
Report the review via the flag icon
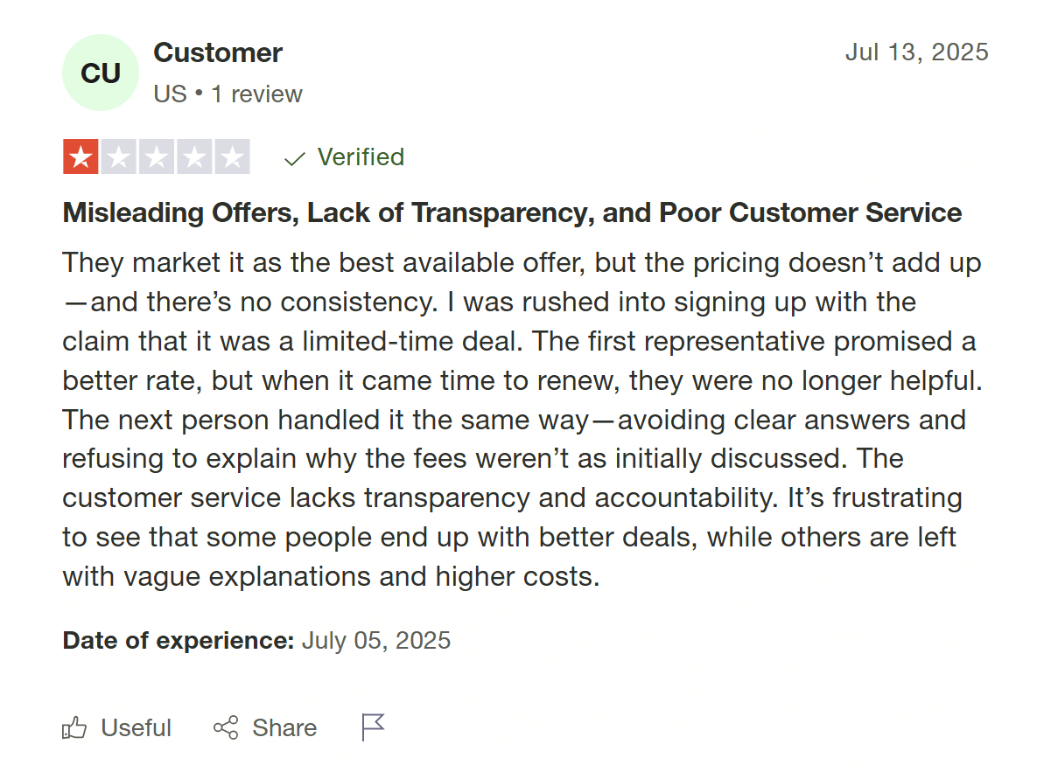372,727
